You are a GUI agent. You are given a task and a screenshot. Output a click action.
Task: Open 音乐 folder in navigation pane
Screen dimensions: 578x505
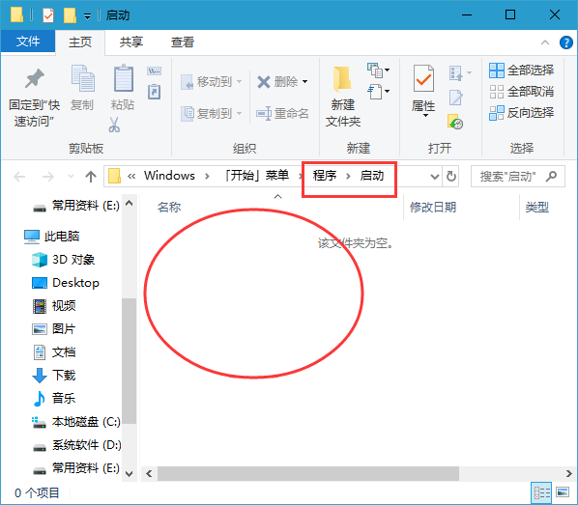[x=54, y=398]
